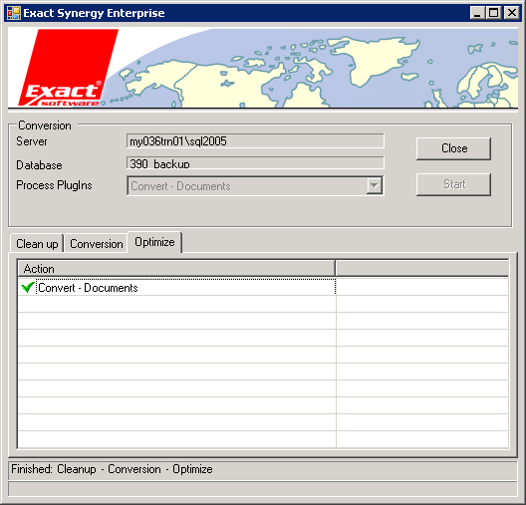Select the Convert - Documents row
The image size is (526, 505).
pos(176,288)
